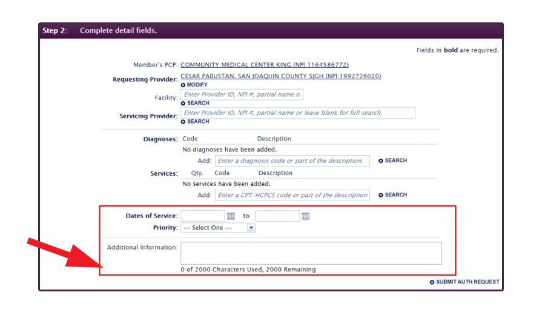Screen dimensions: 545x315
Task: Open the Dates of Service end calendar
Action: point(305,216)
